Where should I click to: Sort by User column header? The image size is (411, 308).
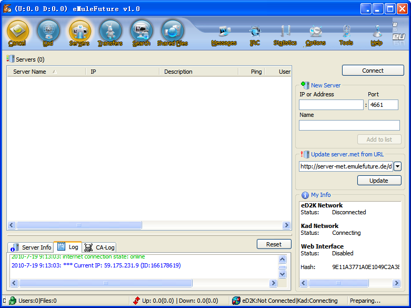tap(278, 72)
